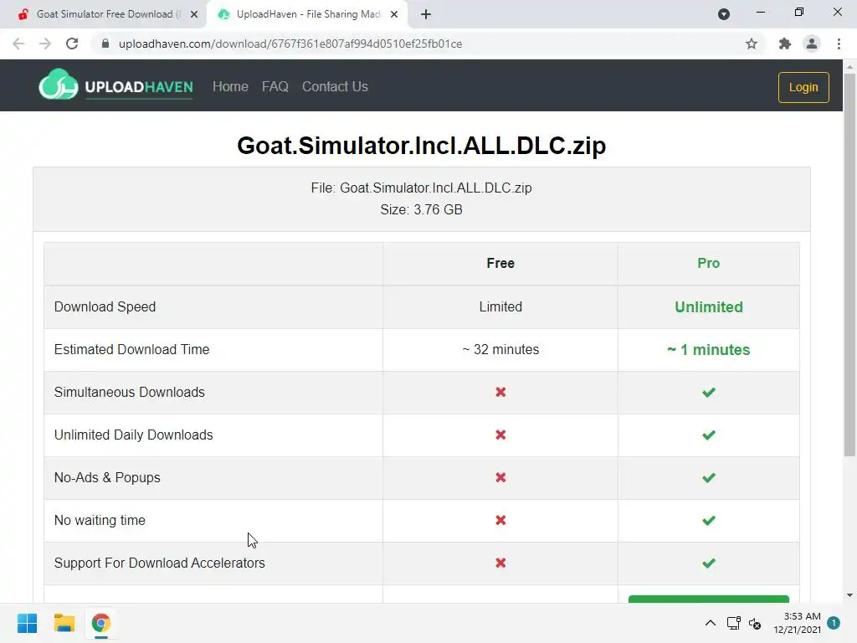This screenshot has height=643, width=857.
Task: Go back with the browser back arrow
Action: (18, 44)
